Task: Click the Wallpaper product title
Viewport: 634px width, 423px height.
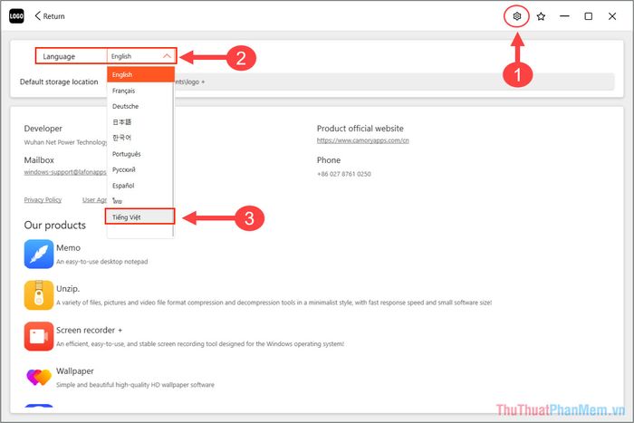Action: 75,371
